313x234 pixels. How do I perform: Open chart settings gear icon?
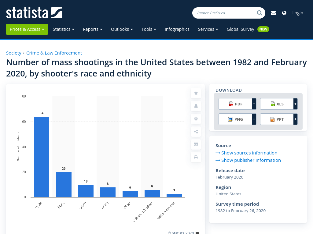coord(196,119)
